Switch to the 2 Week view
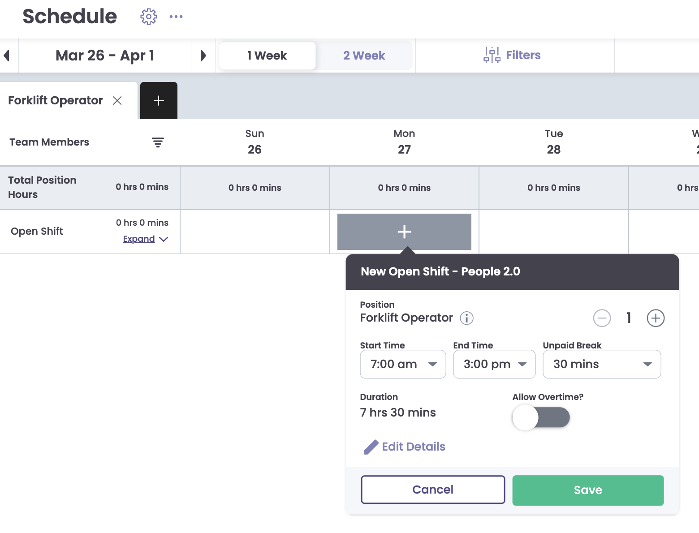Image resolution: width=699 pixels, height=533 pixels. coord(364,56)
